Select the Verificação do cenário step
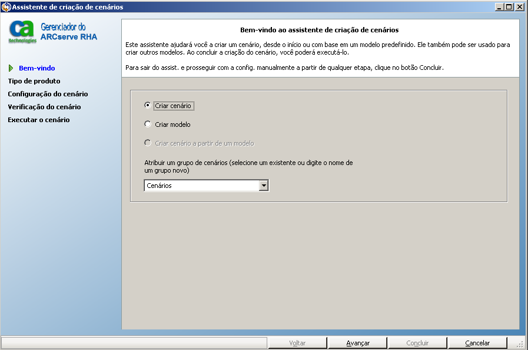Viewport: 528px width, 350px height. pyautogui.click(x=44, y=107)
